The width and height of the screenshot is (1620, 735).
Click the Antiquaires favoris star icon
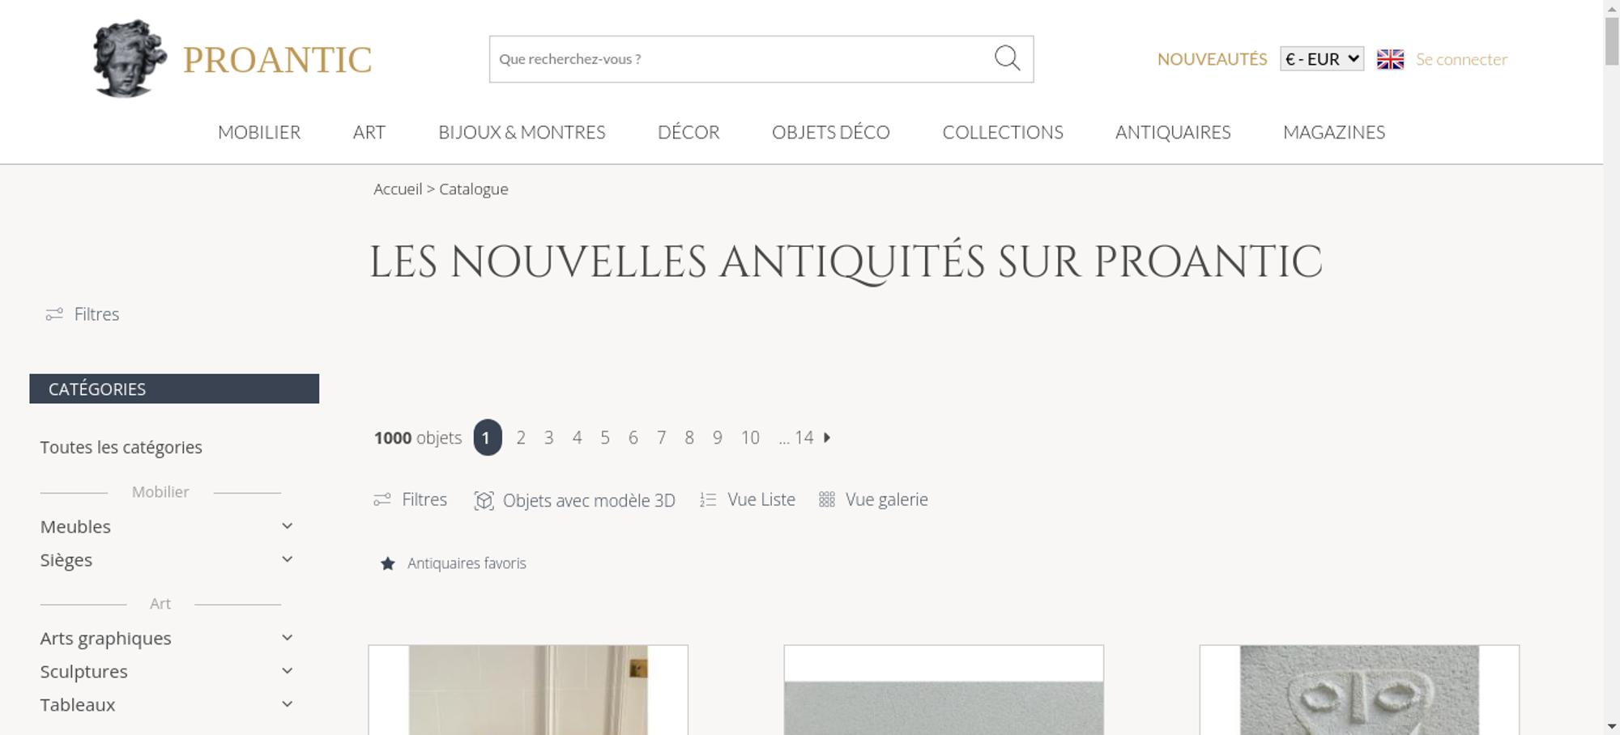pyautogui.click(x=388, y=563)
